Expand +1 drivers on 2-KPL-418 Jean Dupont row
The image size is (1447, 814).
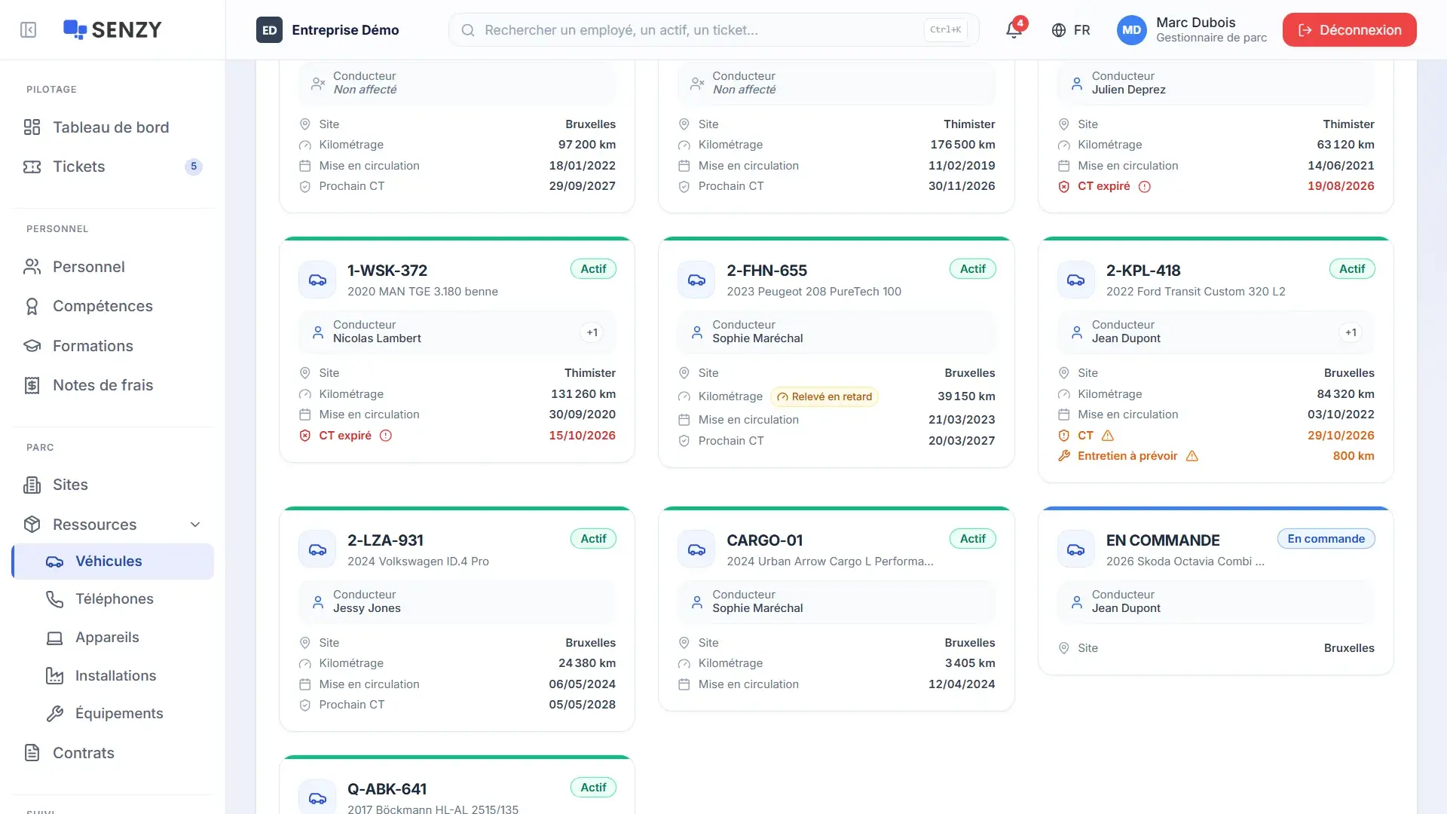click(1351, 332)
